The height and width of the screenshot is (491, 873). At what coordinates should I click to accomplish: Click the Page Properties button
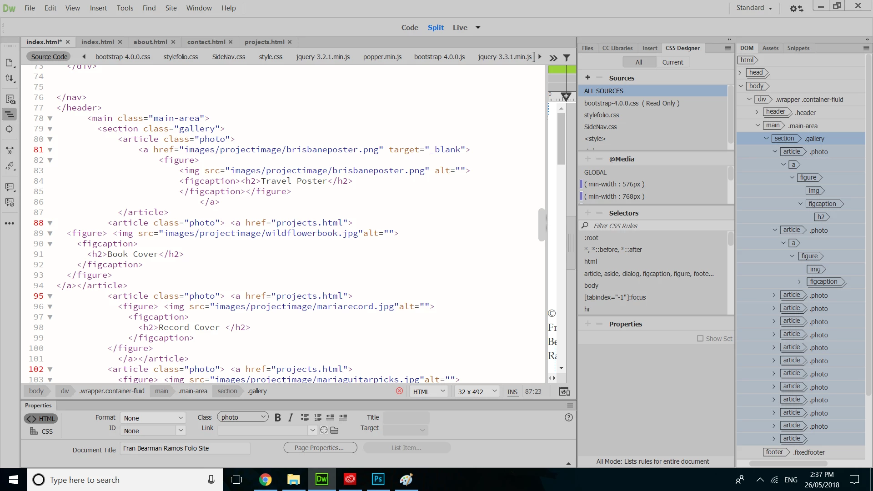[x=320, y=448]
